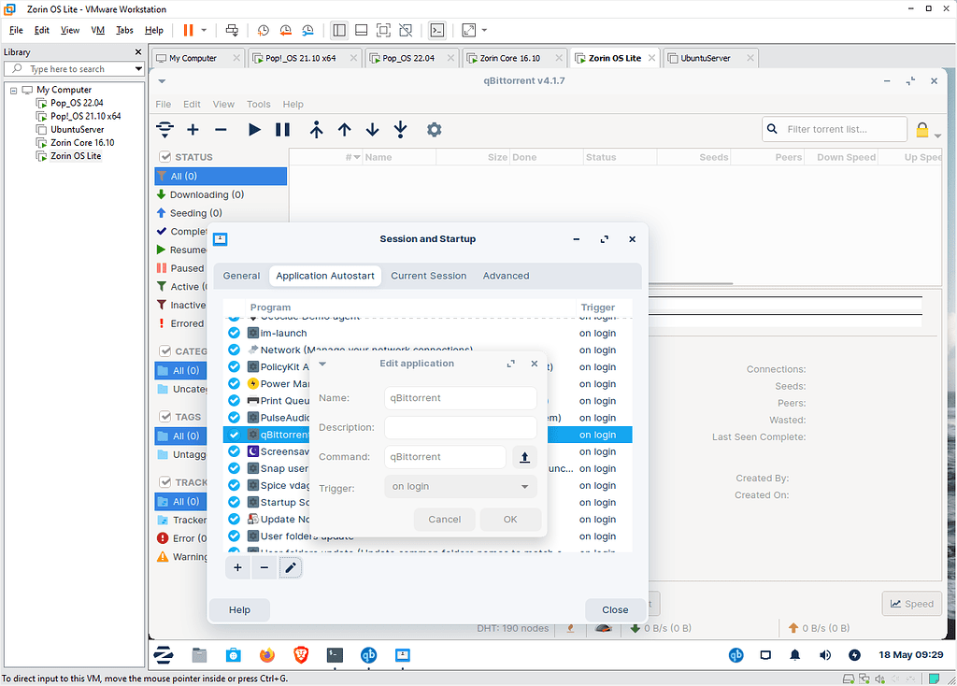Screen dimensions: 957x686
Task: Remove autostart entry with minus button
Action: pos(264,567)
